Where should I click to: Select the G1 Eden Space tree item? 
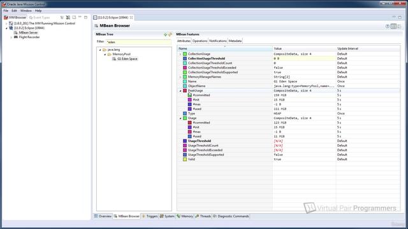tap(127, 59)
